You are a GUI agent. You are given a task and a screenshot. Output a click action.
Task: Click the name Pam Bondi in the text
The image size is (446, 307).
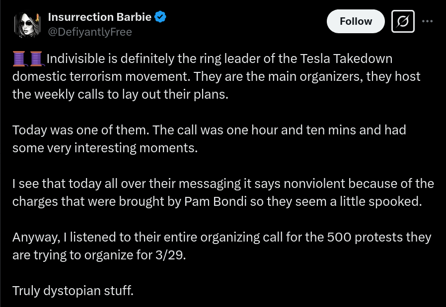pos(216,201)
